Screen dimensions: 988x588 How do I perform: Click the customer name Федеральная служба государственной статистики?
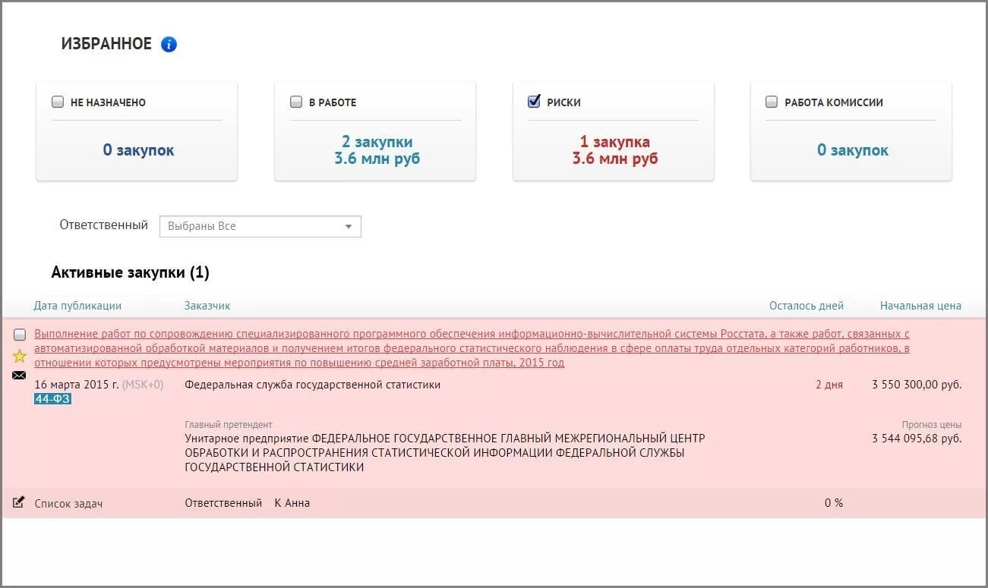(313, 385)
